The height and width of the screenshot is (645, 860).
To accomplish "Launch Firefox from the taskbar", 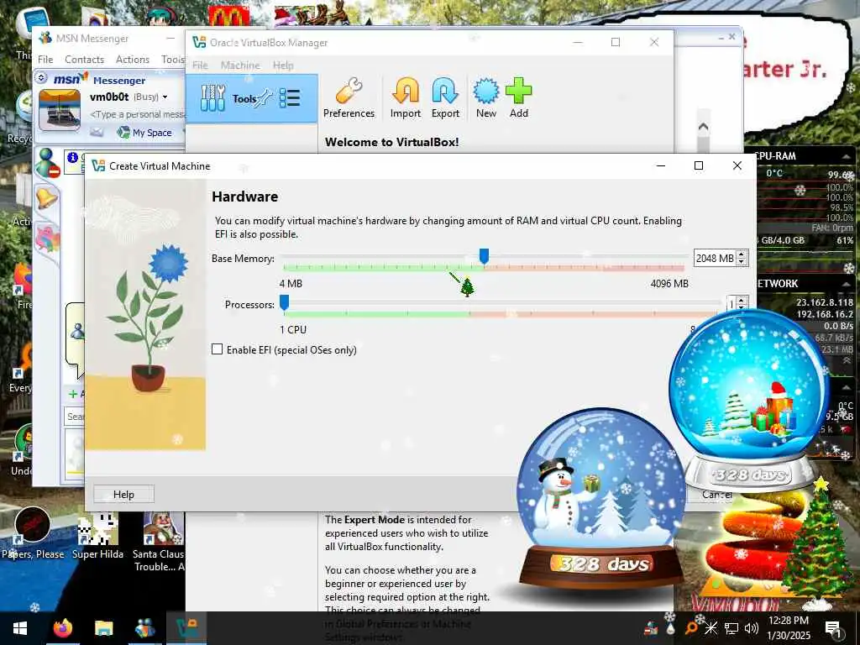I will click(x=62, y=628).
